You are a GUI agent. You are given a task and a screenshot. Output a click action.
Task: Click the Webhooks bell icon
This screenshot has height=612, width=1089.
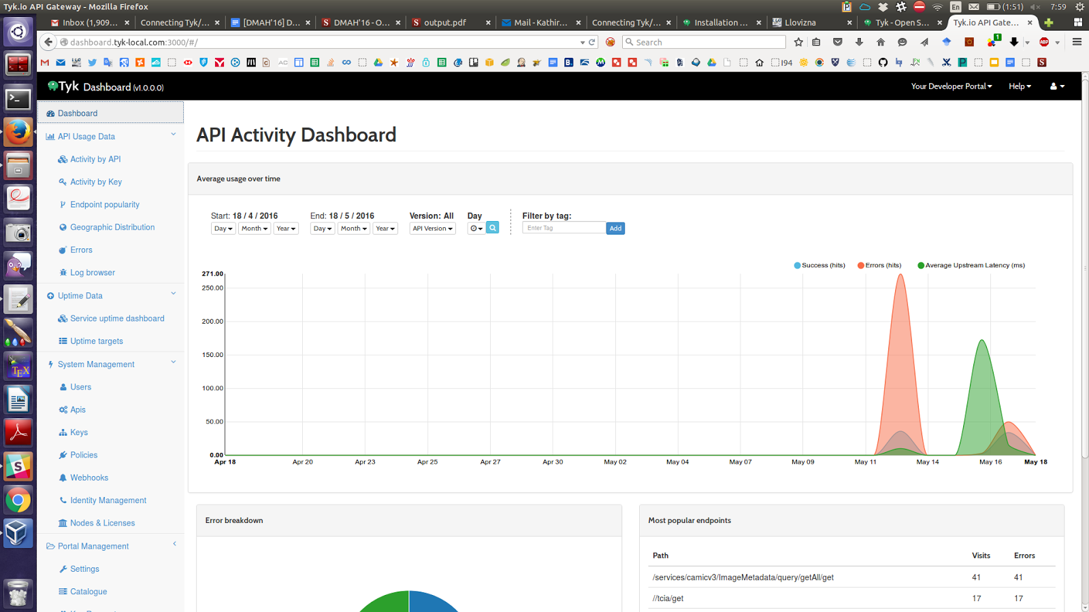[63, 478]
